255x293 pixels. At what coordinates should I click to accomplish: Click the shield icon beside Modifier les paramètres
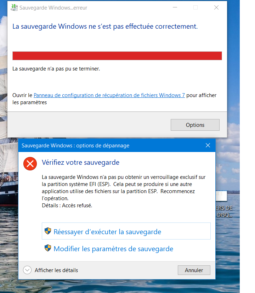tap(48, 248)
